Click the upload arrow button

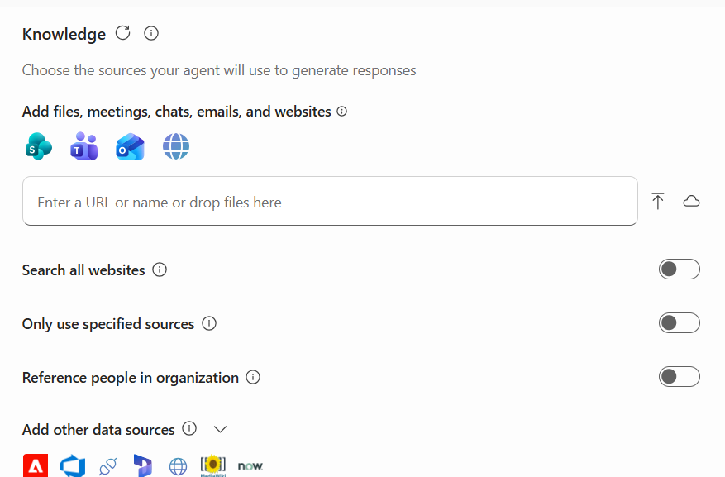658,200
